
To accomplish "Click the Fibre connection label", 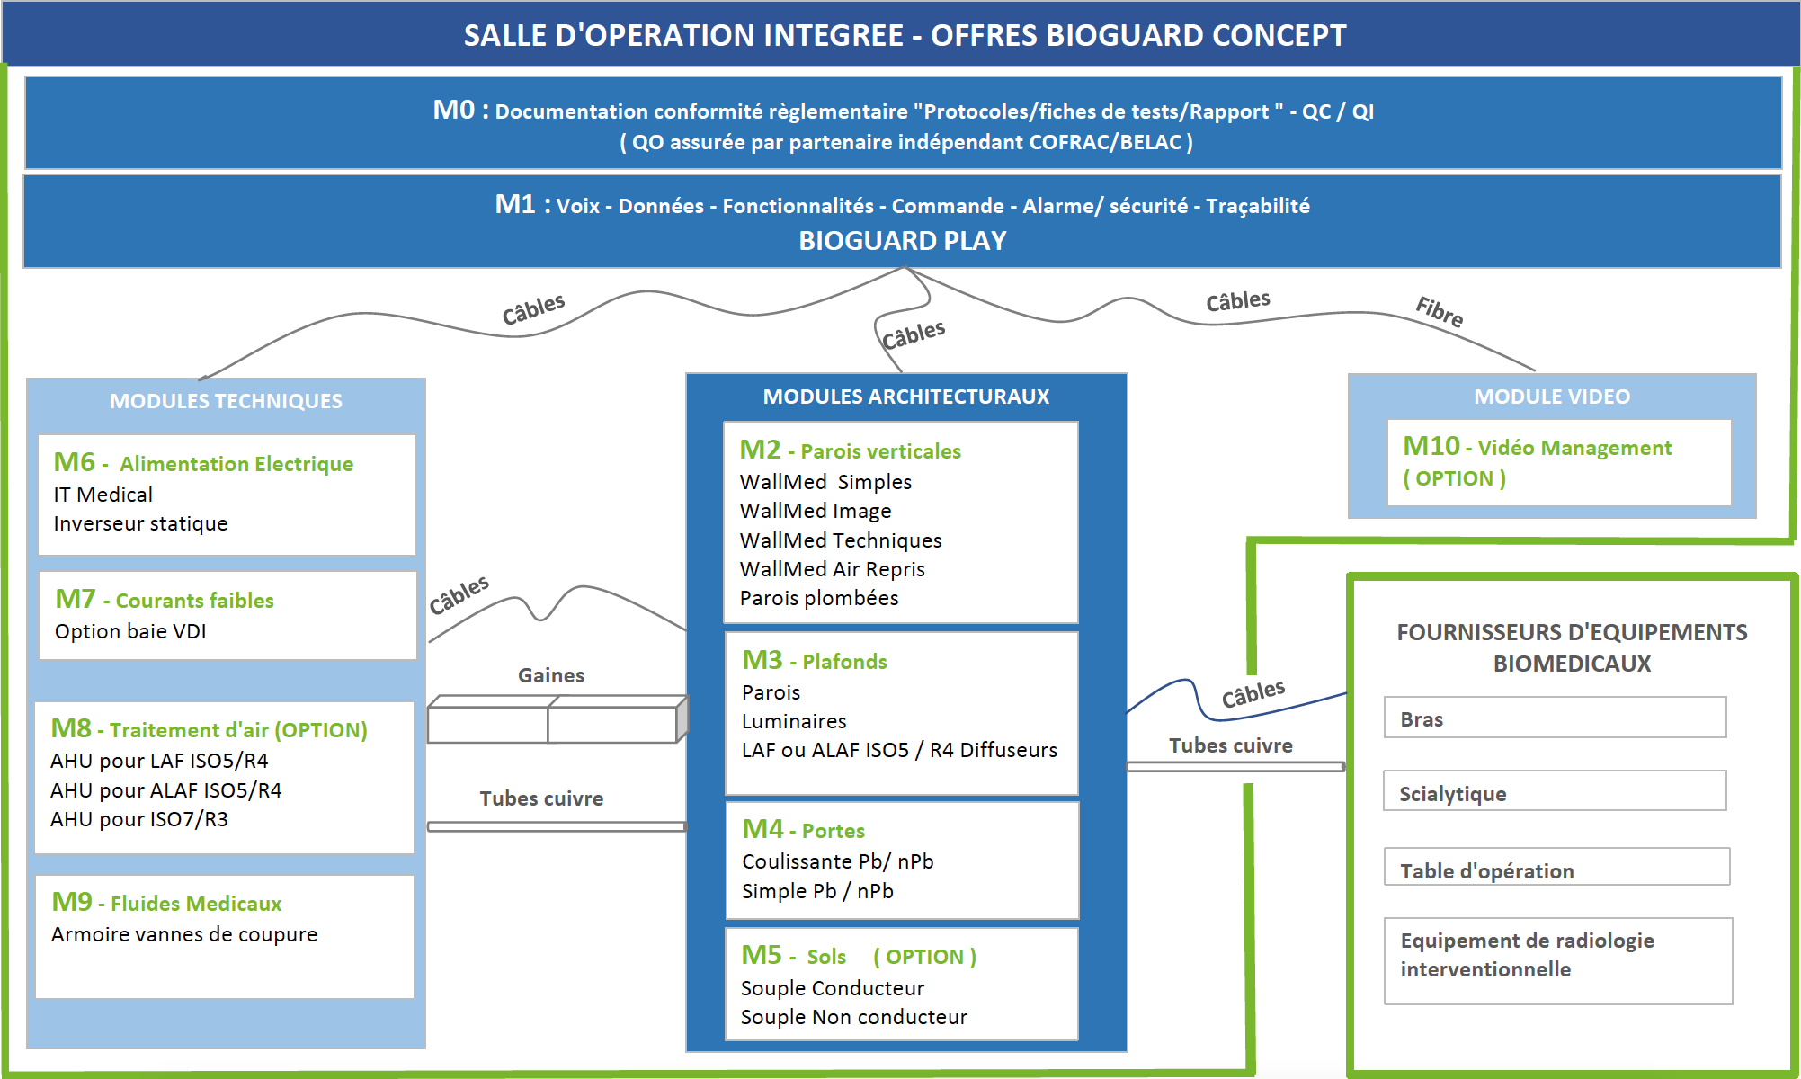I will [1440, 311].
